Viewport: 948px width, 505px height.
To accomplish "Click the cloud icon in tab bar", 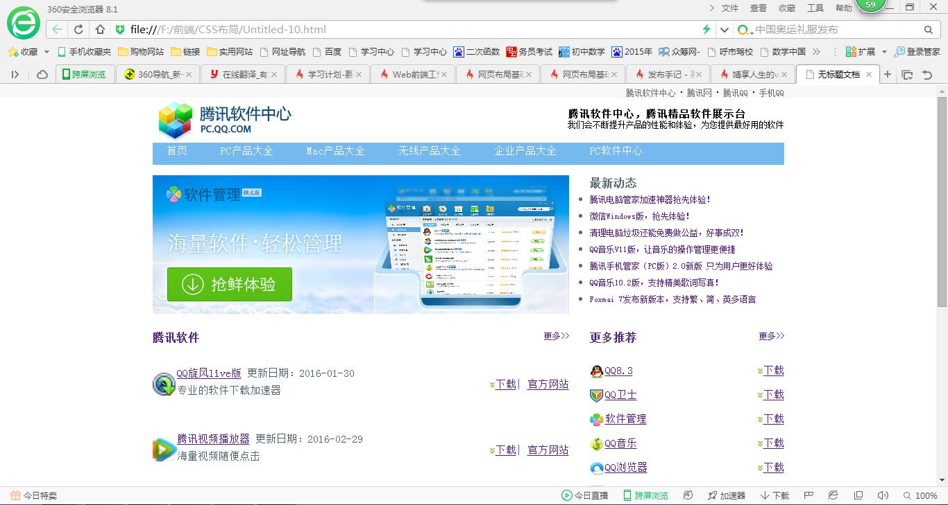I will click(x=42, y=74).
